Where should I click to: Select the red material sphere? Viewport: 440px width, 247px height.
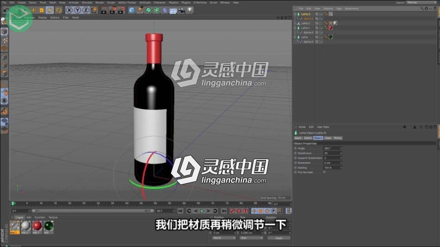[x=37, y=227]
